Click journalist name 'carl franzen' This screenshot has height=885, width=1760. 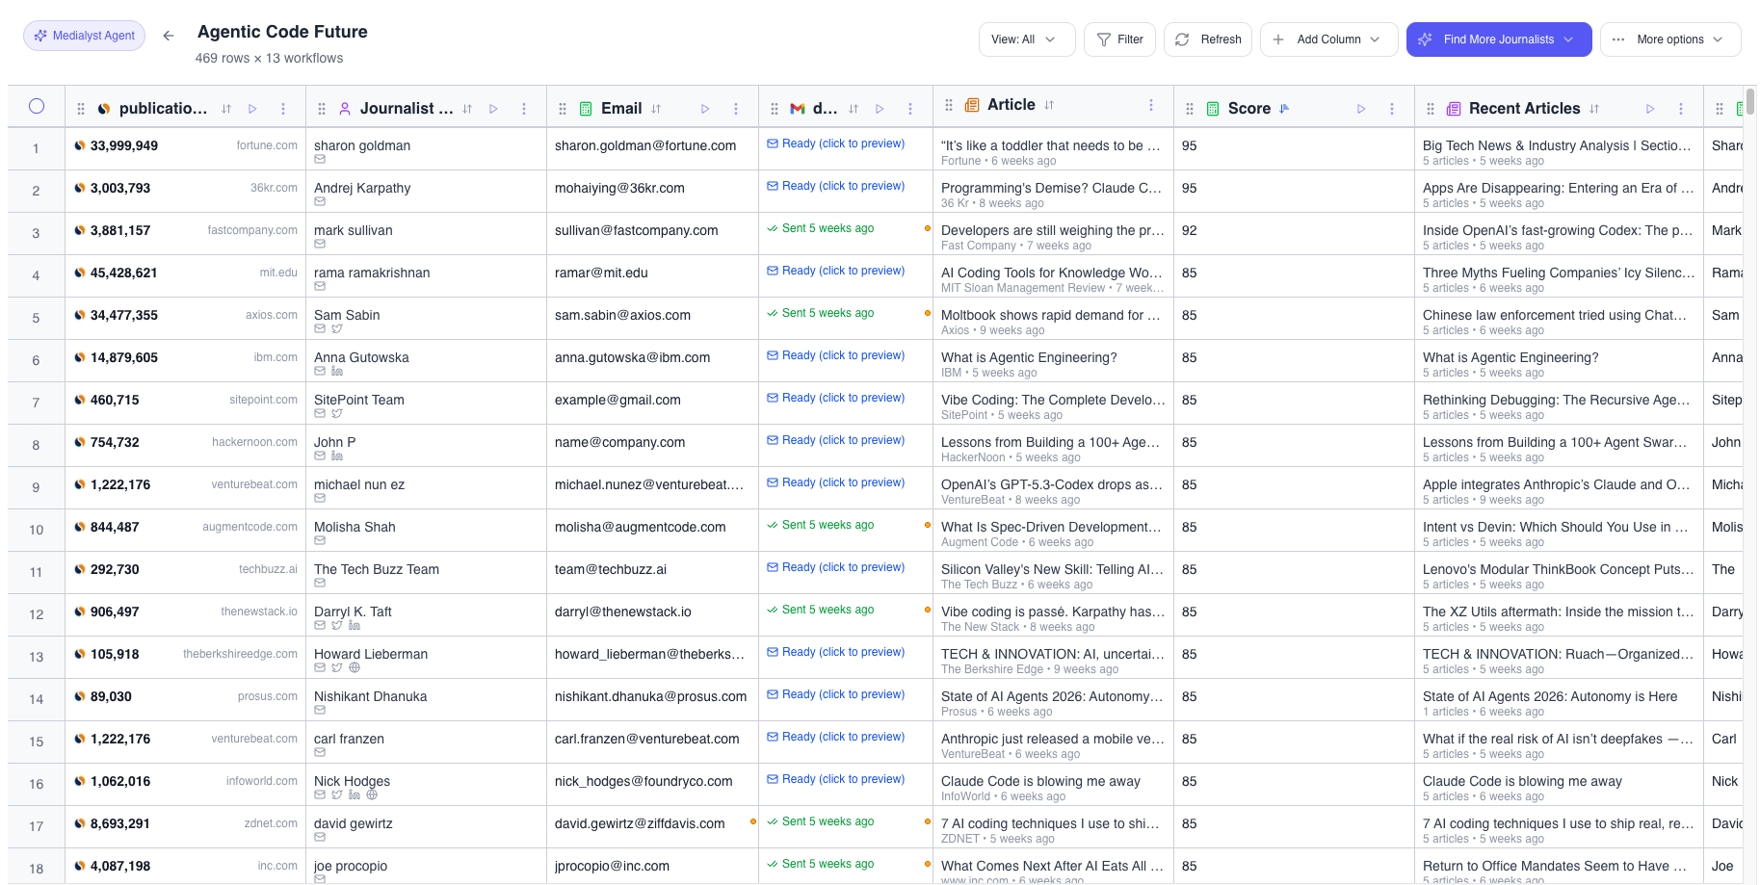[349, 739]
